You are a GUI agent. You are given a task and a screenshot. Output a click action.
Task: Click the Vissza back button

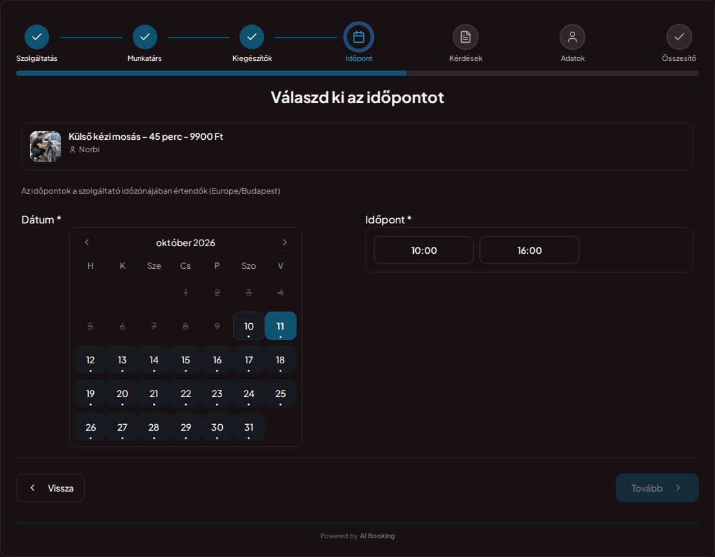tap(51, 488)
